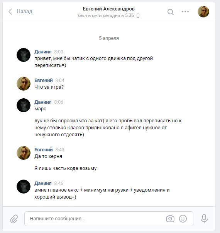This screenshot has height=233, width=220.
Task: Click the header avatar of Евгений Александров
Action: [x=203, y=12]
